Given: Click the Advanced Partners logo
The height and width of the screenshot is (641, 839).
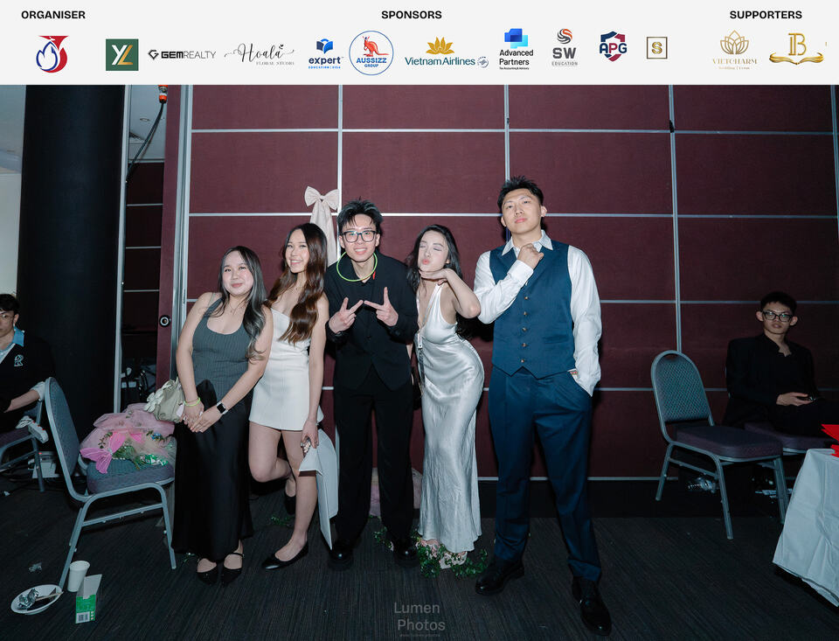Looking at the screenshot, I should click(517, 49).
